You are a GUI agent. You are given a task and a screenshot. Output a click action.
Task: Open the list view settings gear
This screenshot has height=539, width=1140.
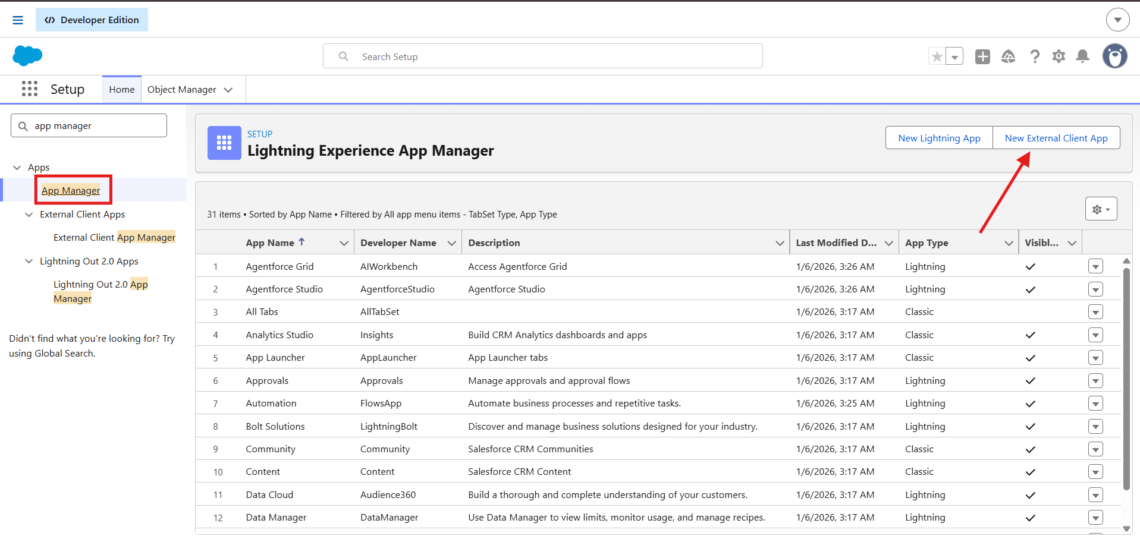1101,209
